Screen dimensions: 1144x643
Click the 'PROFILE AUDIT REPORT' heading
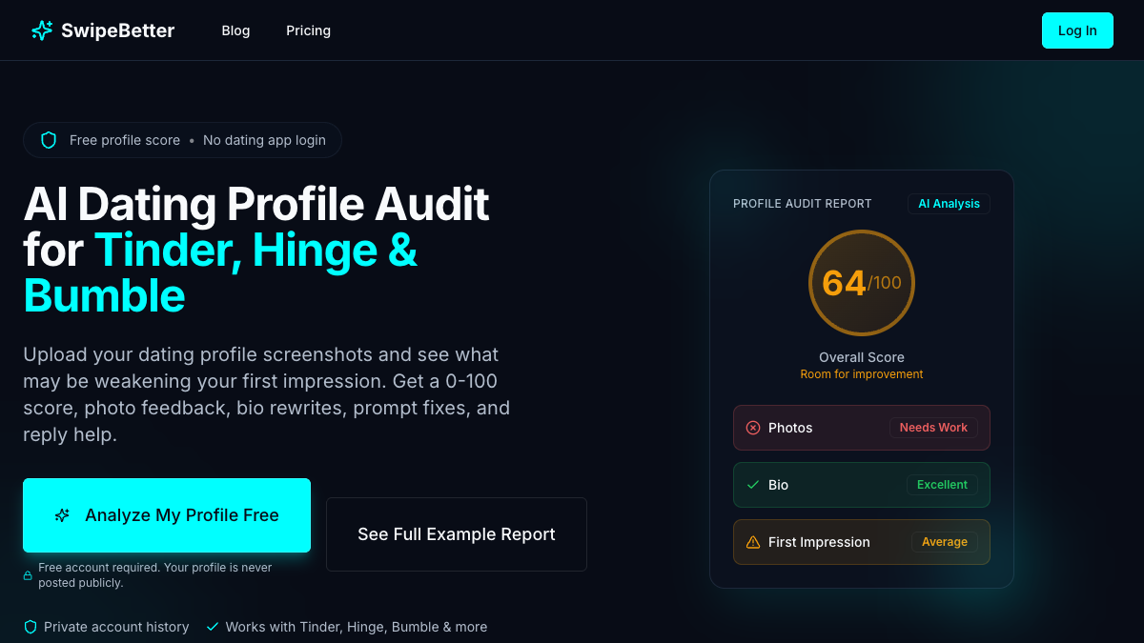pos(803,204)
